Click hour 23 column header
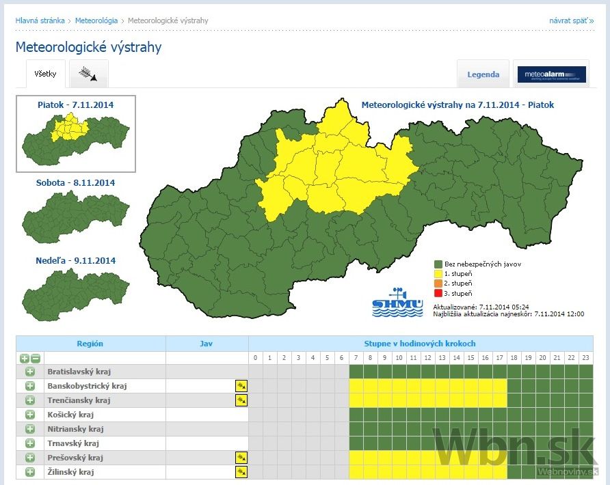 click(x=585, y=358)
